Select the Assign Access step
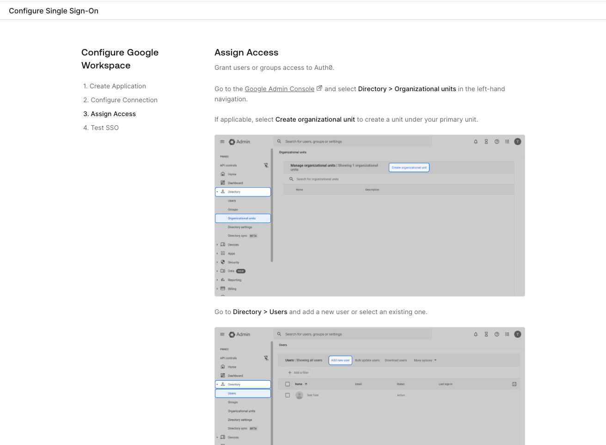Image resolution: width=606 pixels, height=445 pixels. click(x=110, y=114)
